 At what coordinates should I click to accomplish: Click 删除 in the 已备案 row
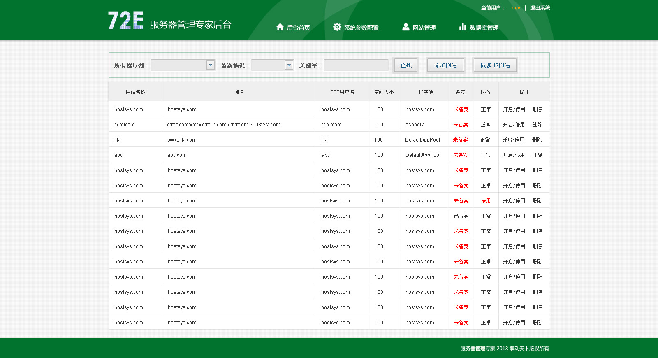click(538, 216)
